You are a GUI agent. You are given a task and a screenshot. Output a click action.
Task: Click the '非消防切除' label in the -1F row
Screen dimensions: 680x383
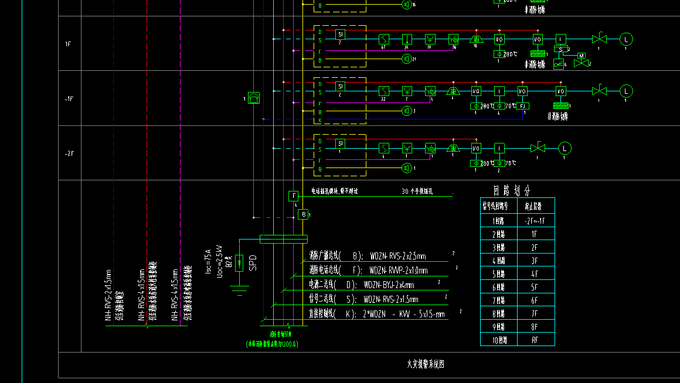tap(557, 116)
